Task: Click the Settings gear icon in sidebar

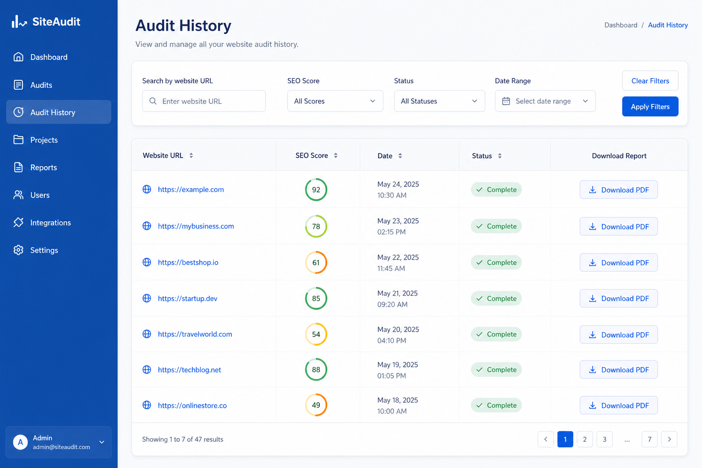Action: pos(18,250)
